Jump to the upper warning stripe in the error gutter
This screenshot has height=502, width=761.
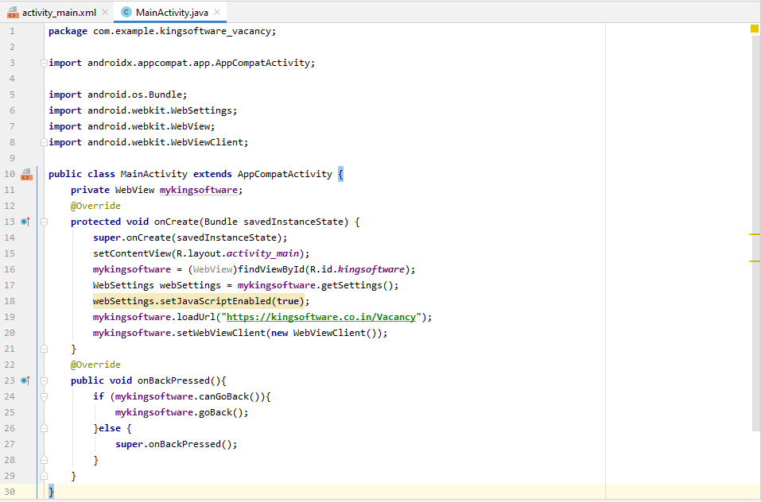pos(755,235)
